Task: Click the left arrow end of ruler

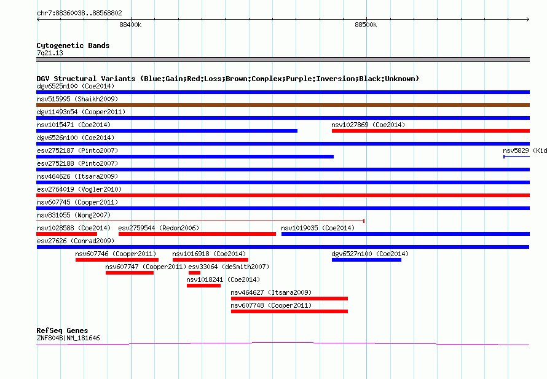Action: pyautogui.click(x=38, y=19)
